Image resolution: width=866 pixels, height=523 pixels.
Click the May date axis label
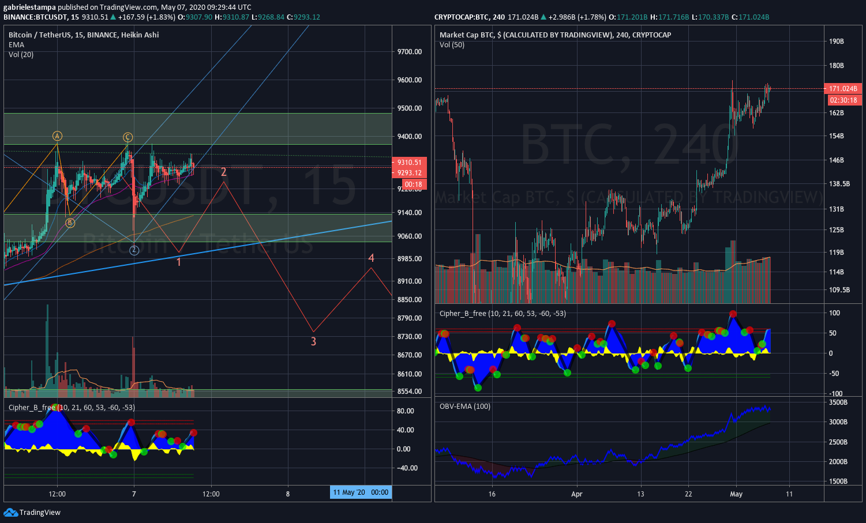[x=736, y=494]
